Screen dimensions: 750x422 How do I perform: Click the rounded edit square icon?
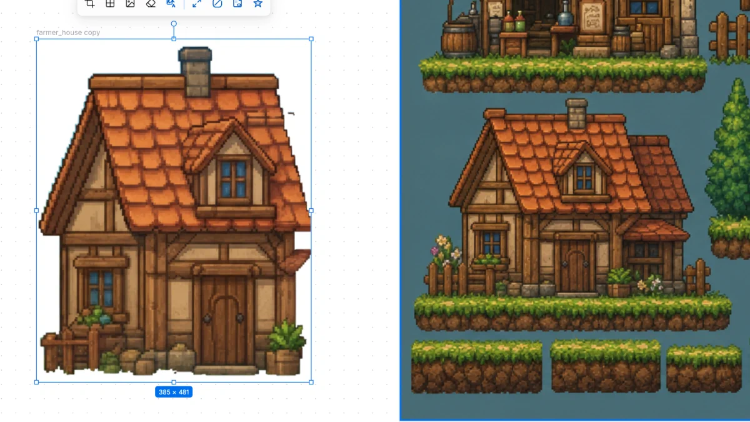(x=217, y=3)
